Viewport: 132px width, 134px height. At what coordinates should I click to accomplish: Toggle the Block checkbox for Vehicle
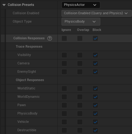click(95, 122)
